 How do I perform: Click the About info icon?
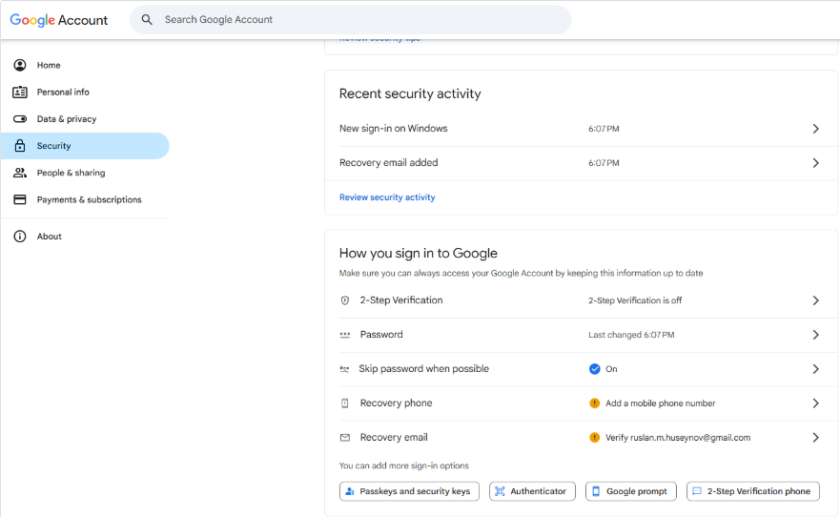(x=20, y=237)
